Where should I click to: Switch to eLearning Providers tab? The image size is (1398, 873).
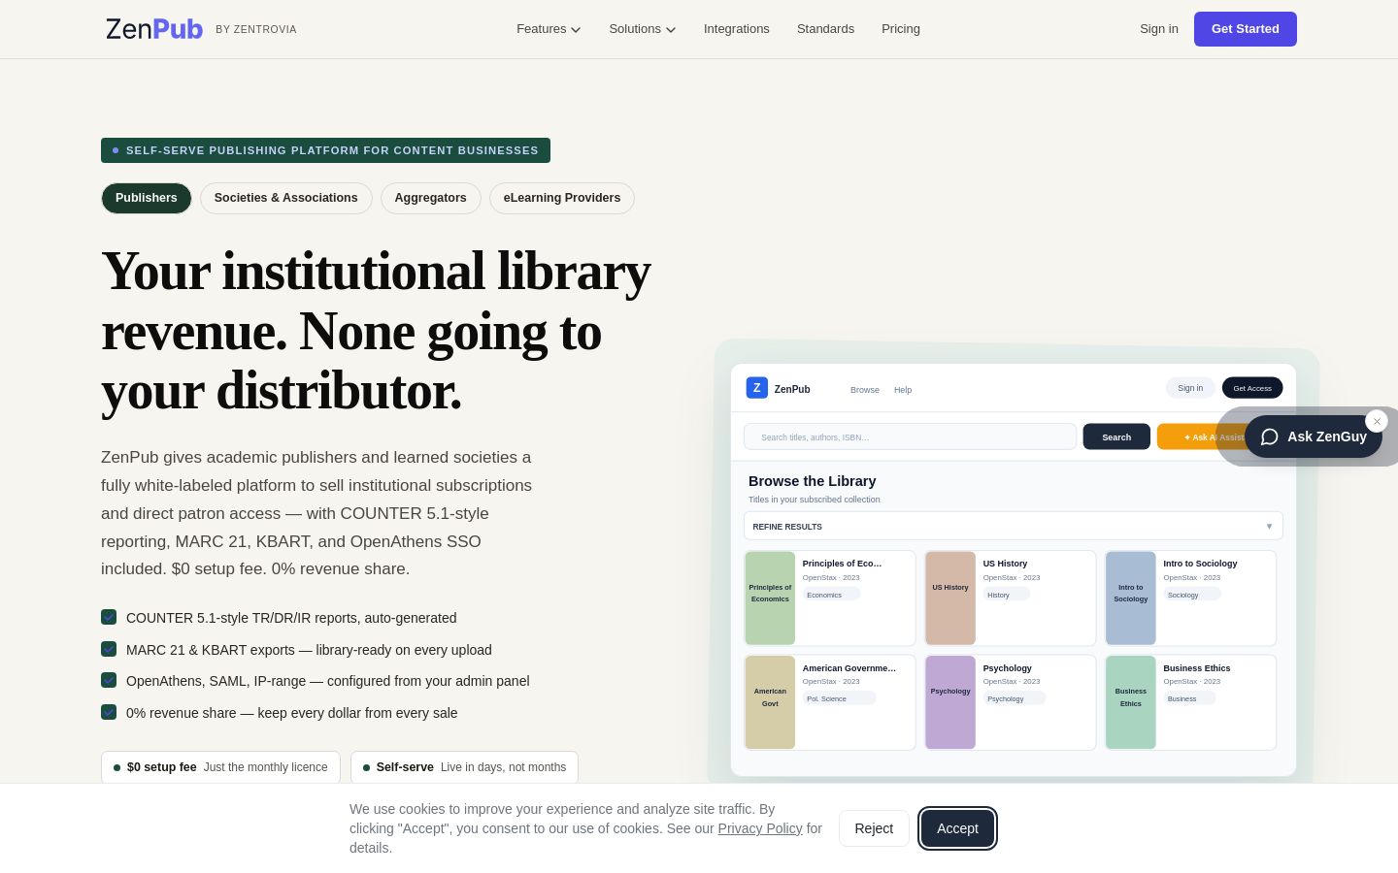pyautogui.click(x=562, y=198)
